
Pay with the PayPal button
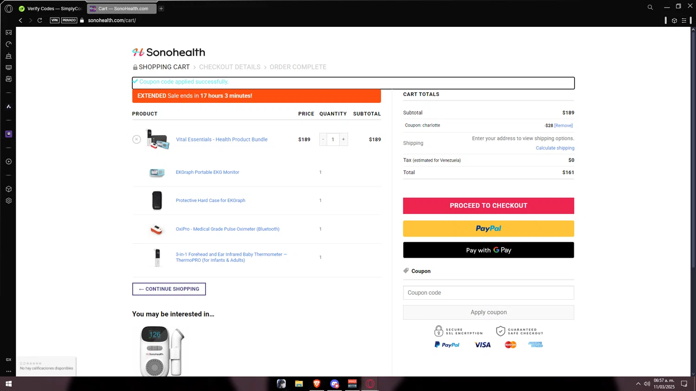click(x=489, y=228)
